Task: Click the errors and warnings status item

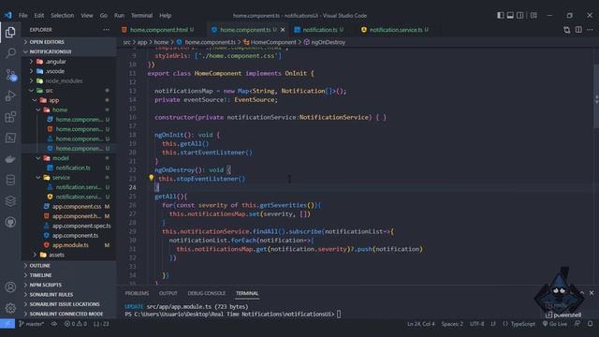Action: (75, 324)
